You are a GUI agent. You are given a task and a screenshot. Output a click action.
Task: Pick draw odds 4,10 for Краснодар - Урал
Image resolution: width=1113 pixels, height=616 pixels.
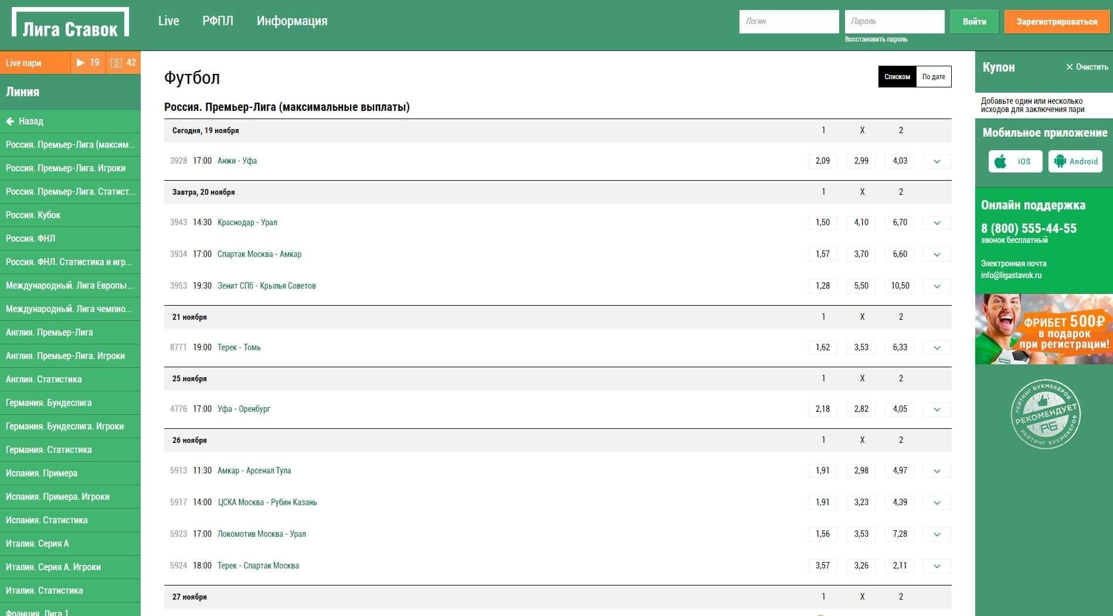[861, 222]
